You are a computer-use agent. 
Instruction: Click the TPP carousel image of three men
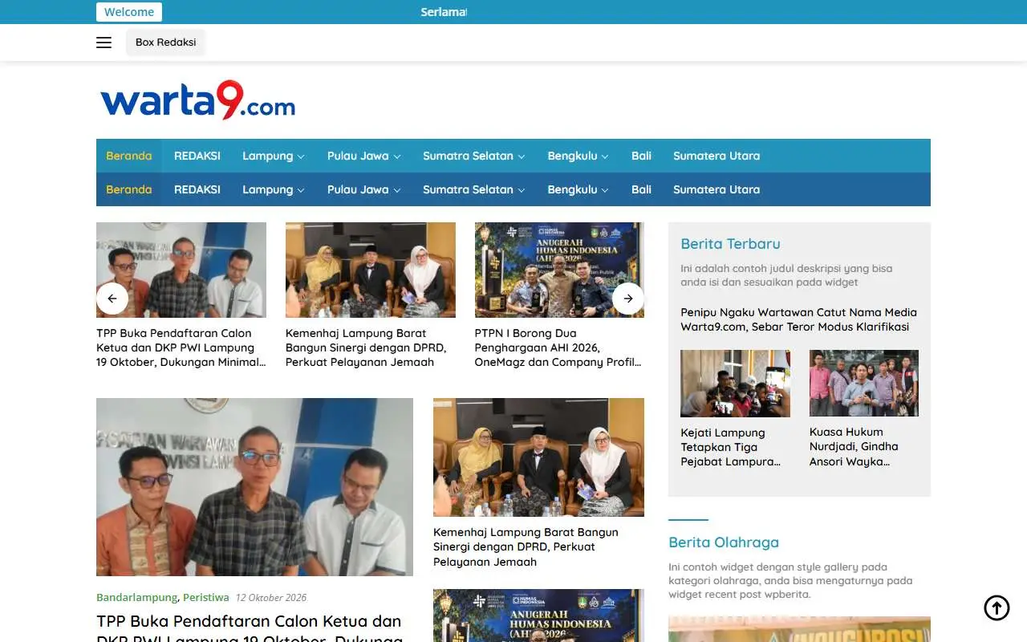pyautogui.click(x=181, y=270)
